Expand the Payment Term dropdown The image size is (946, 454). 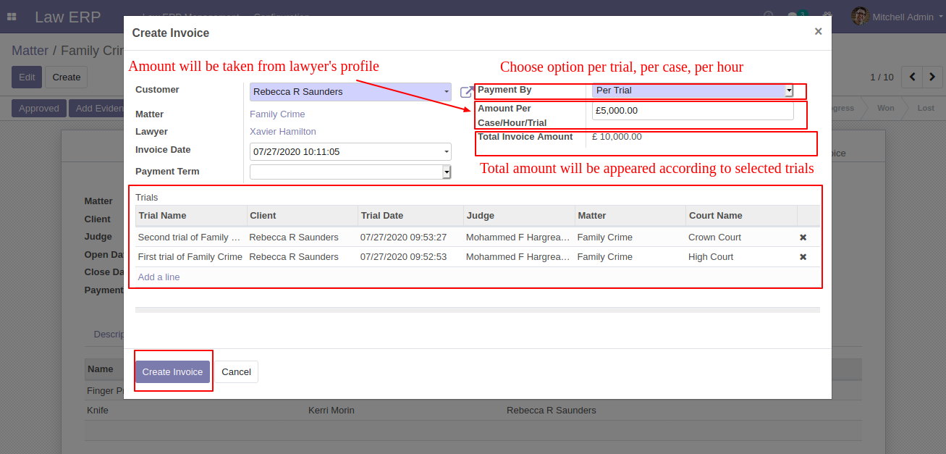tap(447, 172)
